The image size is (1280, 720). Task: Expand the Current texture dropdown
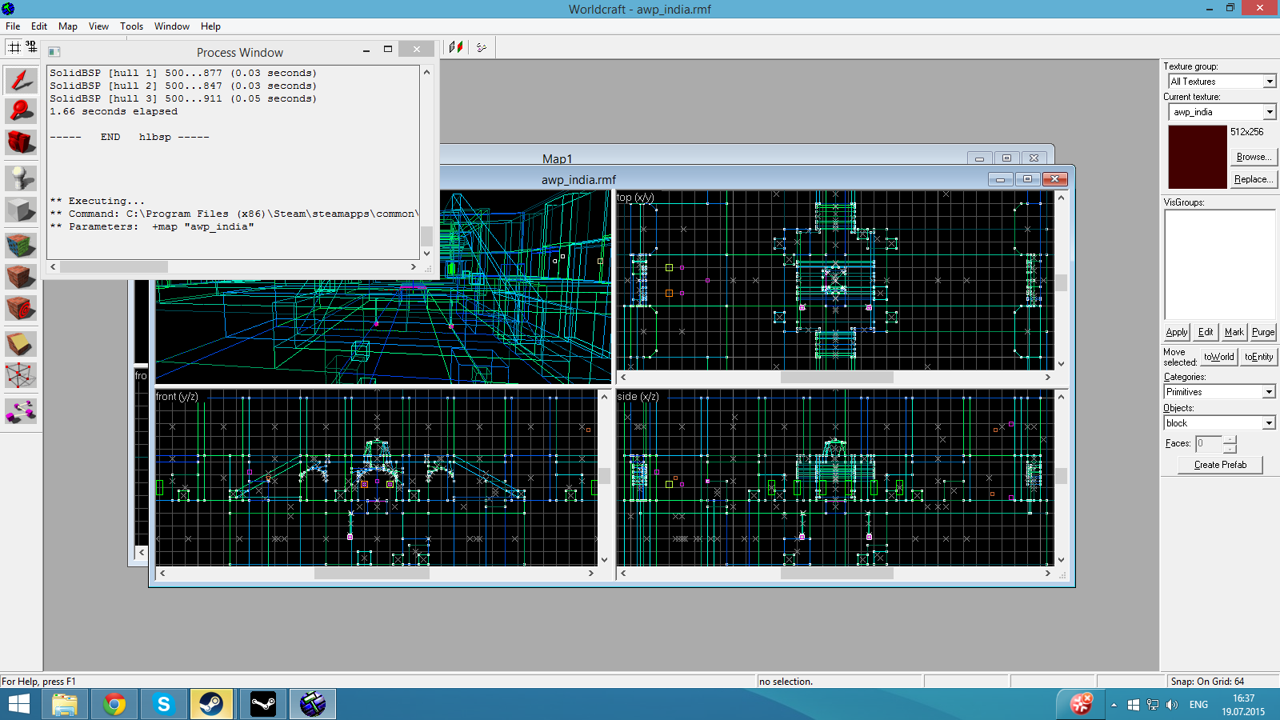(1270, 112)
